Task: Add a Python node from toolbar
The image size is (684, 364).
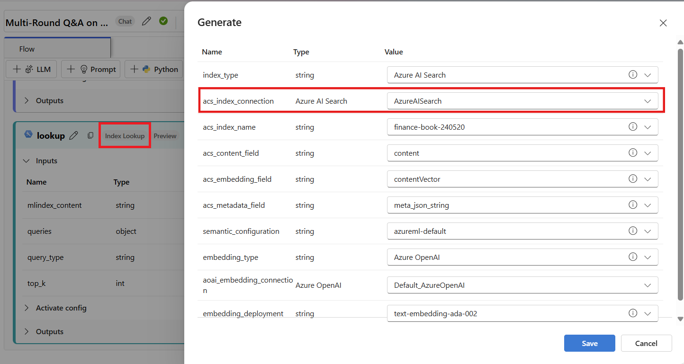Action: tap(154, 69)
